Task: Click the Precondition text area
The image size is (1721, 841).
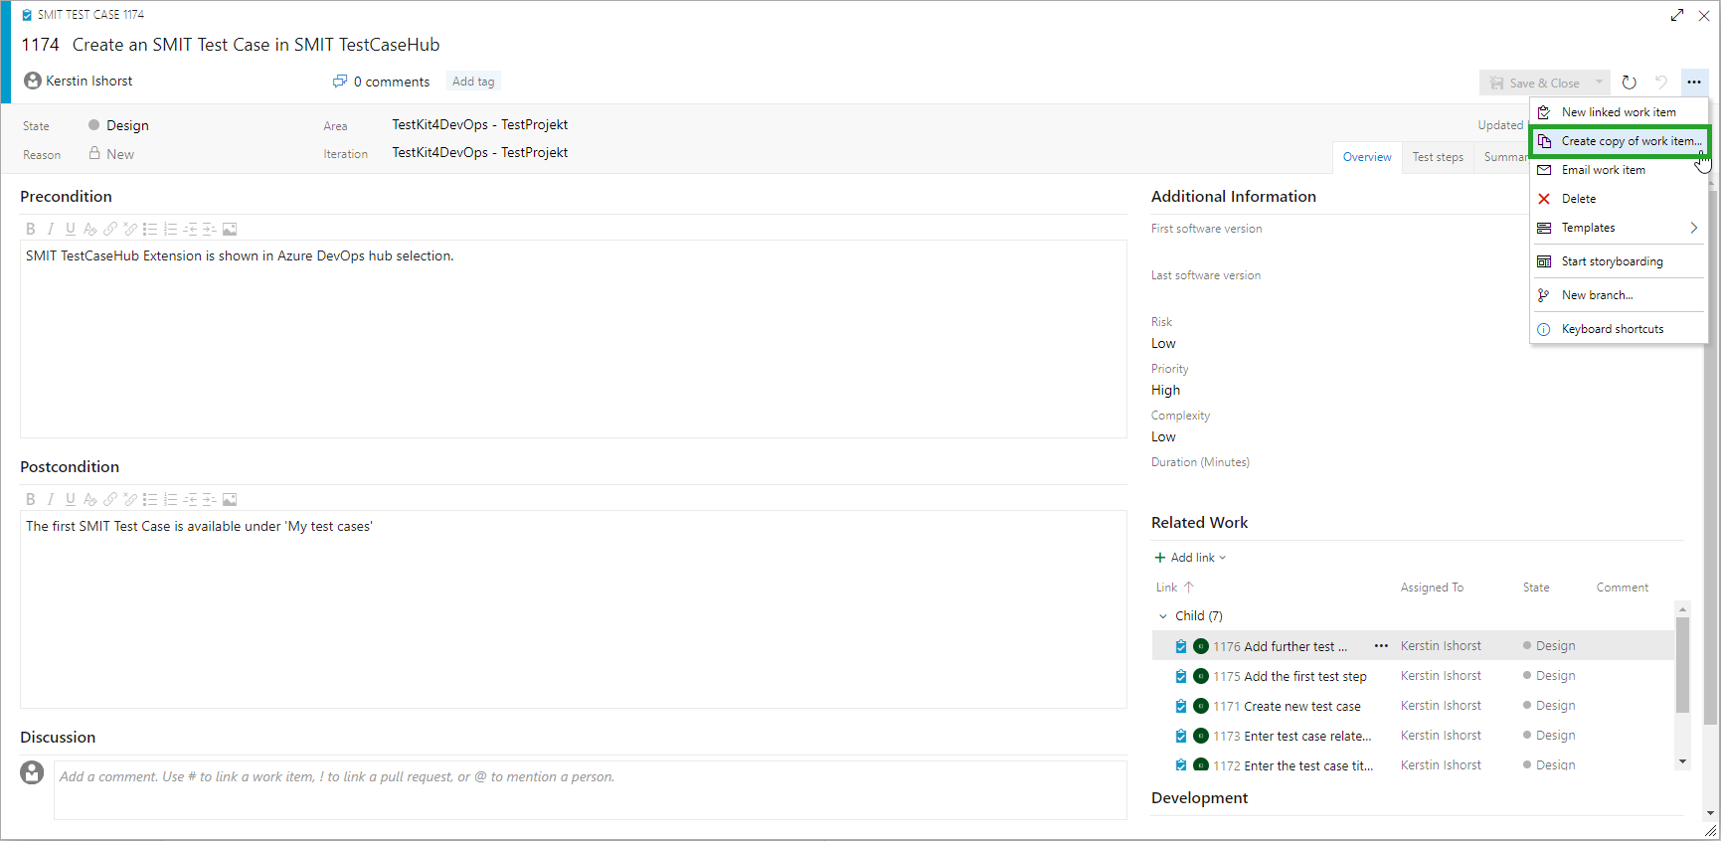Action: click(x=574, y=338)
